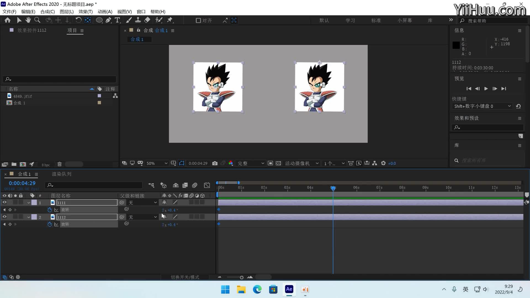Open view layout 1个 dropdown

334,163
